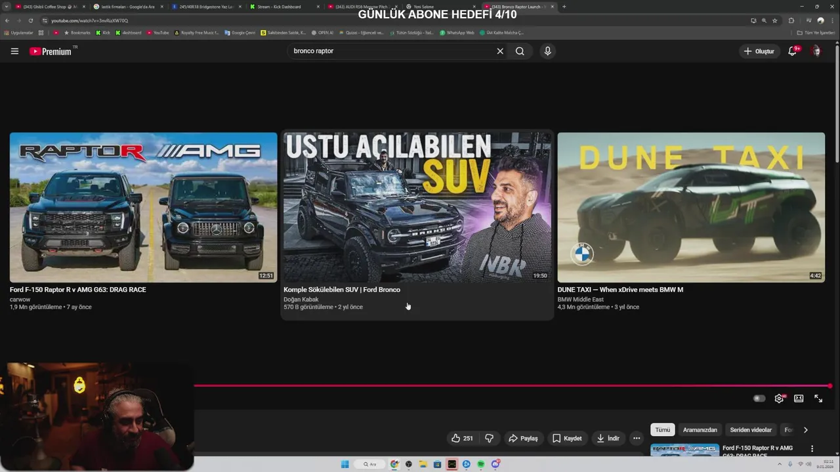The height and width of the screenshot is (472, 840).
Task: Bookmark this page with star icon
Action: pos(775,20)
